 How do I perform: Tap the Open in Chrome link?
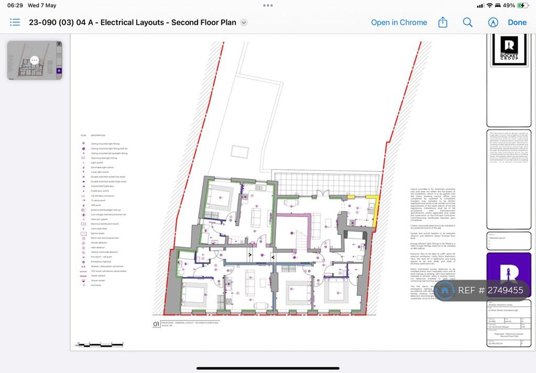coord(399,23)
